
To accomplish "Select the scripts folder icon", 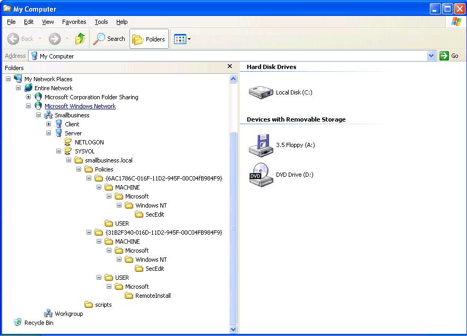I will click(89, 305).
